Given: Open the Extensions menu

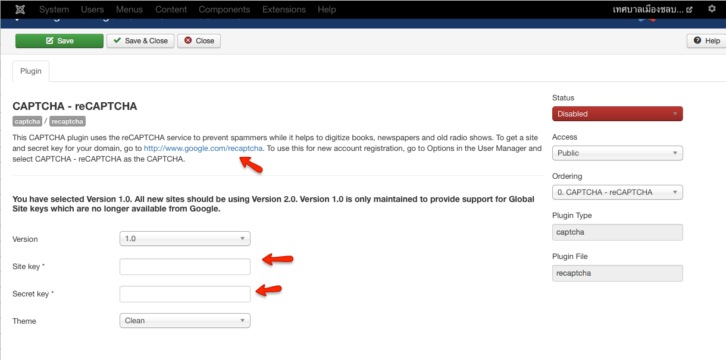Looking at the screenshot, I should pyautogui.click(x=284, y=10).
